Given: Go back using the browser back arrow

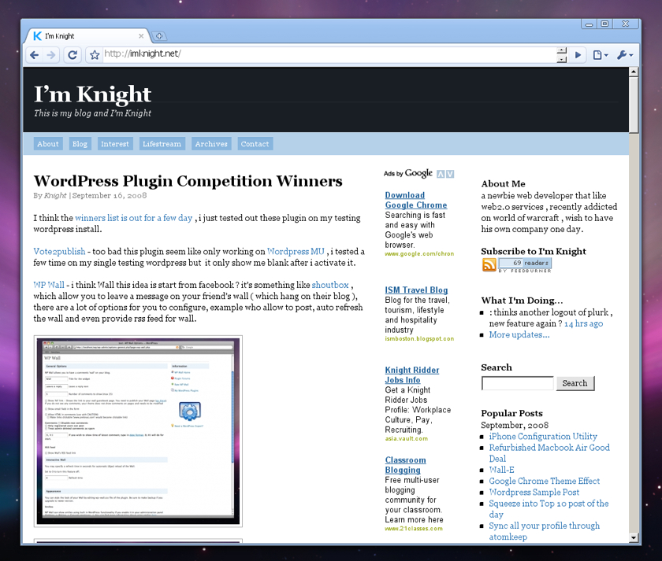Looking at the screenshot, I should 35,55.
